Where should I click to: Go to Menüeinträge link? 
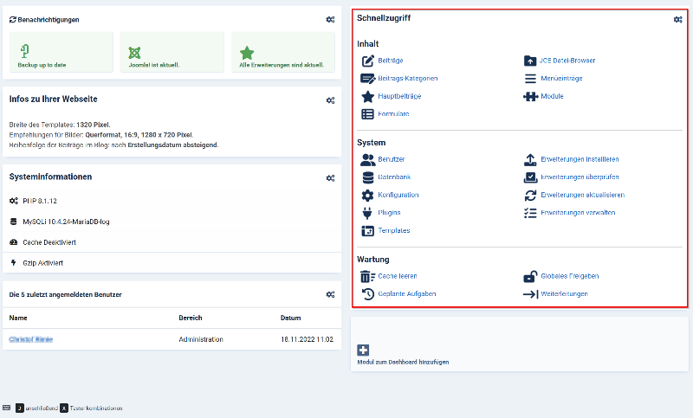tap(561, 79)
